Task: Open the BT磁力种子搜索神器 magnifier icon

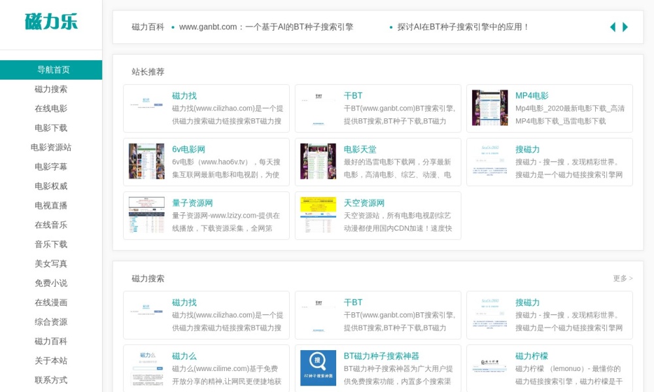Action: click(x=317, y=367)
